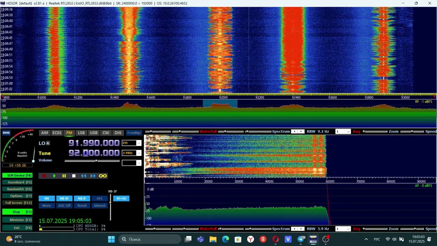Click the Volume slider handle
This screenshot has width=437, height=246.
coord(96,161)
